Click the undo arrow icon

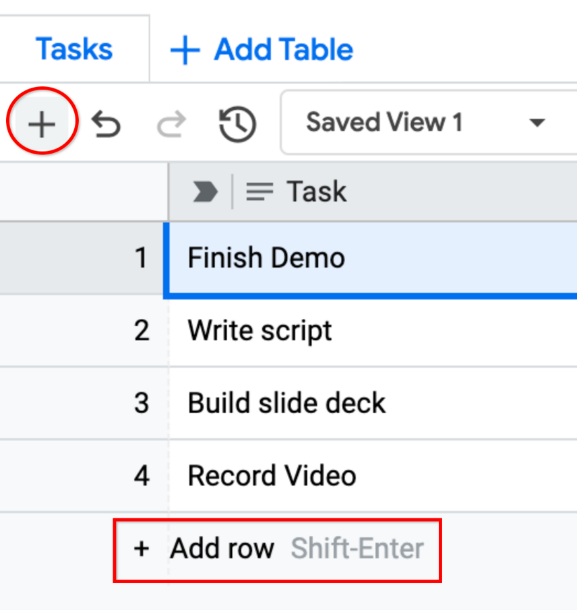107,124
